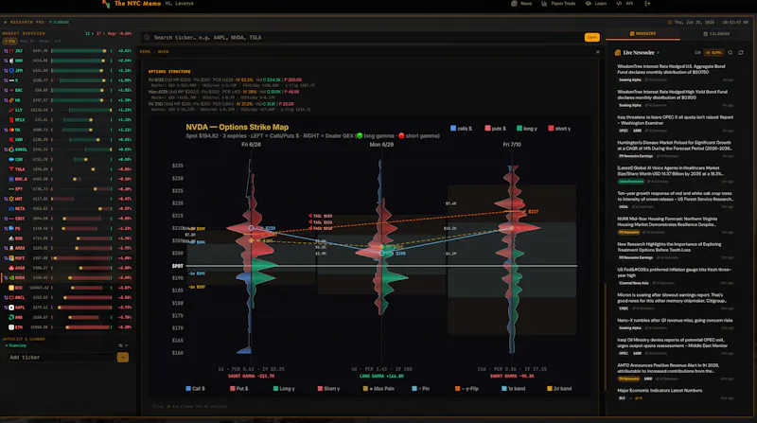Select the Fri 7/10 expiry column header

pyautogui.click(x=512, y=145)
